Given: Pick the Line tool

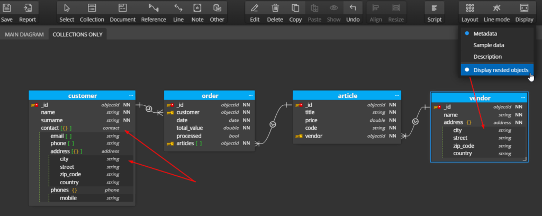Looking at the screenshot, I should (x=178, y=7).
